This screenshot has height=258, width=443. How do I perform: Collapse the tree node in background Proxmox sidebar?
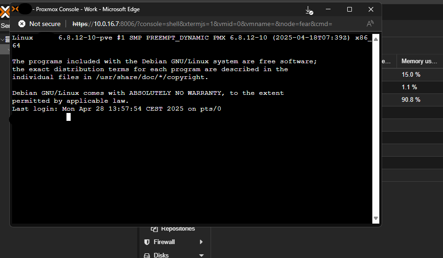(2, 40)
